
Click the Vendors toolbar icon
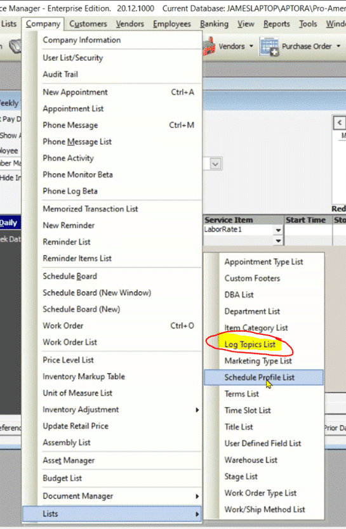coord(209,46)
